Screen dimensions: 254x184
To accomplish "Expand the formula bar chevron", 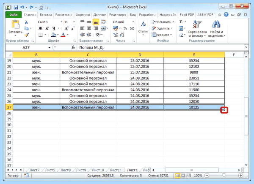I will (246, 47).
